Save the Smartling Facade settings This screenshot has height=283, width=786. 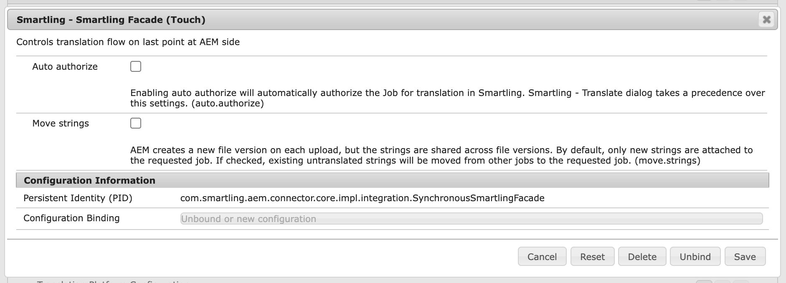745,257
